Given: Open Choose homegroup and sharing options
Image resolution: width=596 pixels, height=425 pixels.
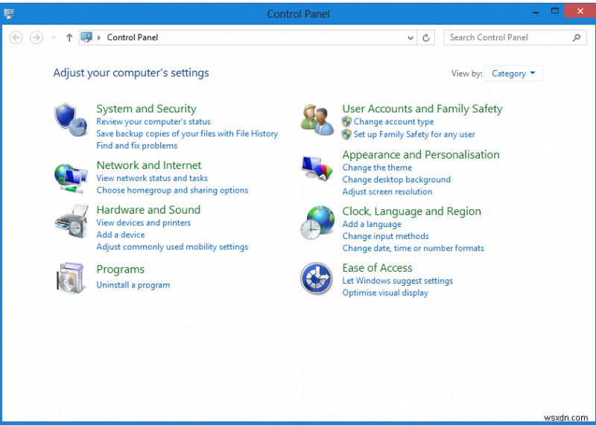Looking at the screenshot, I should tap(172, 191).
